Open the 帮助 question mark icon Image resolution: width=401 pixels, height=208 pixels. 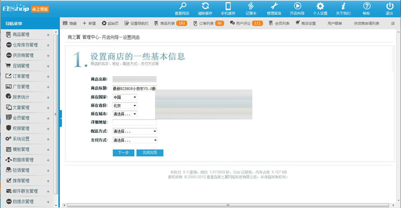366,6
